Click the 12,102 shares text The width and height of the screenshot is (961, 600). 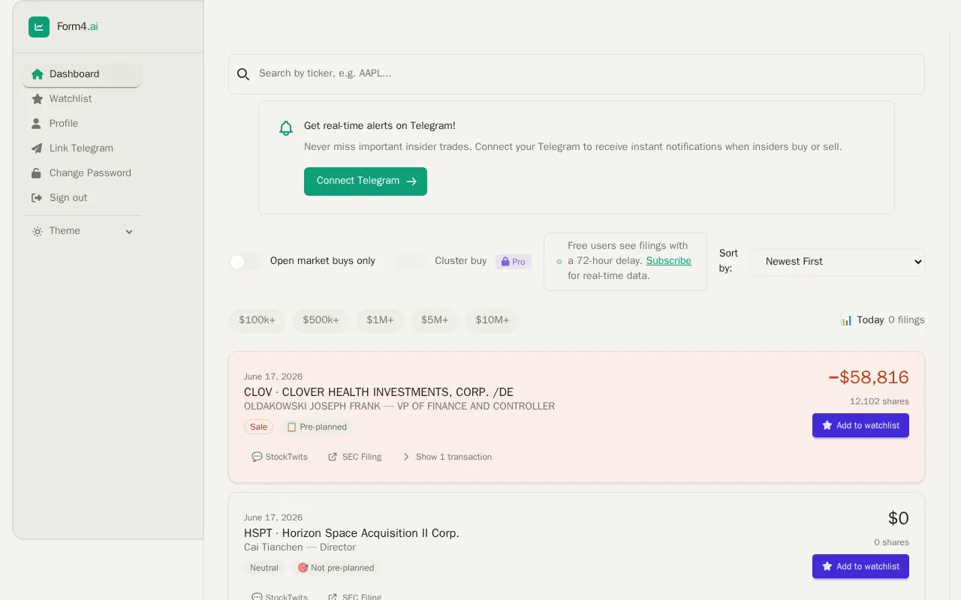coord(879,401)
